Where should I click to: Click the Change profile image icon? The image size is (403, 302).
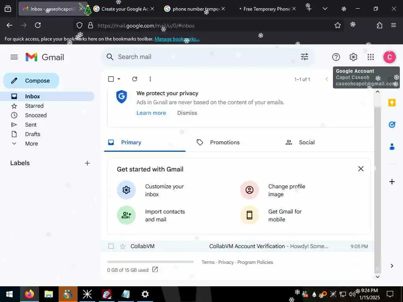tap(249, 190)
